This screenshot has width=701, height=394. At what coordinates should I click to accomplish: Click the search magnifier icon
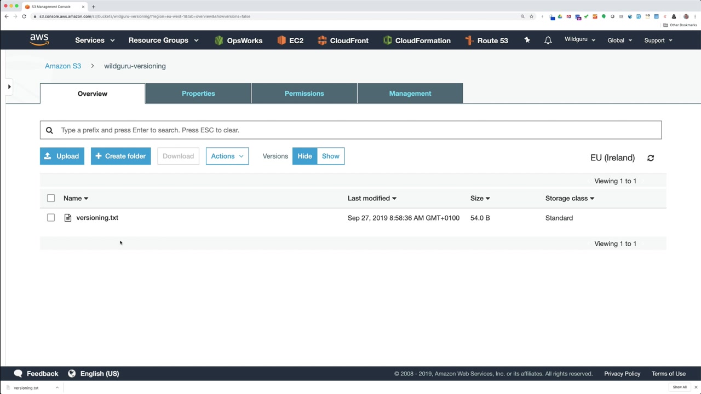[49, 130]
